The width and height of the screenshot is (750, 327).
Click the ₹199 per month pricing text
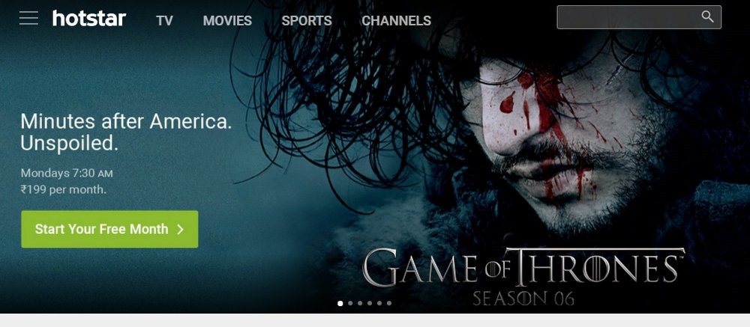click(x=63, y=189)
